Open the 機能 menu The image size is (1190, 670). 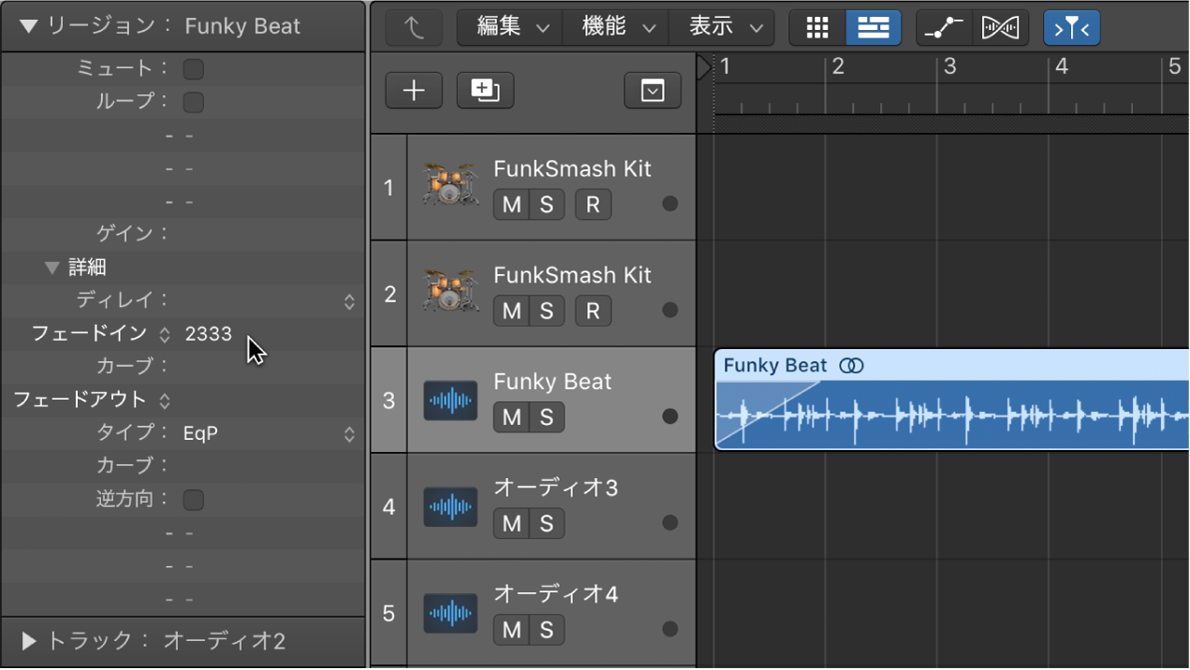tap(616, 28)
